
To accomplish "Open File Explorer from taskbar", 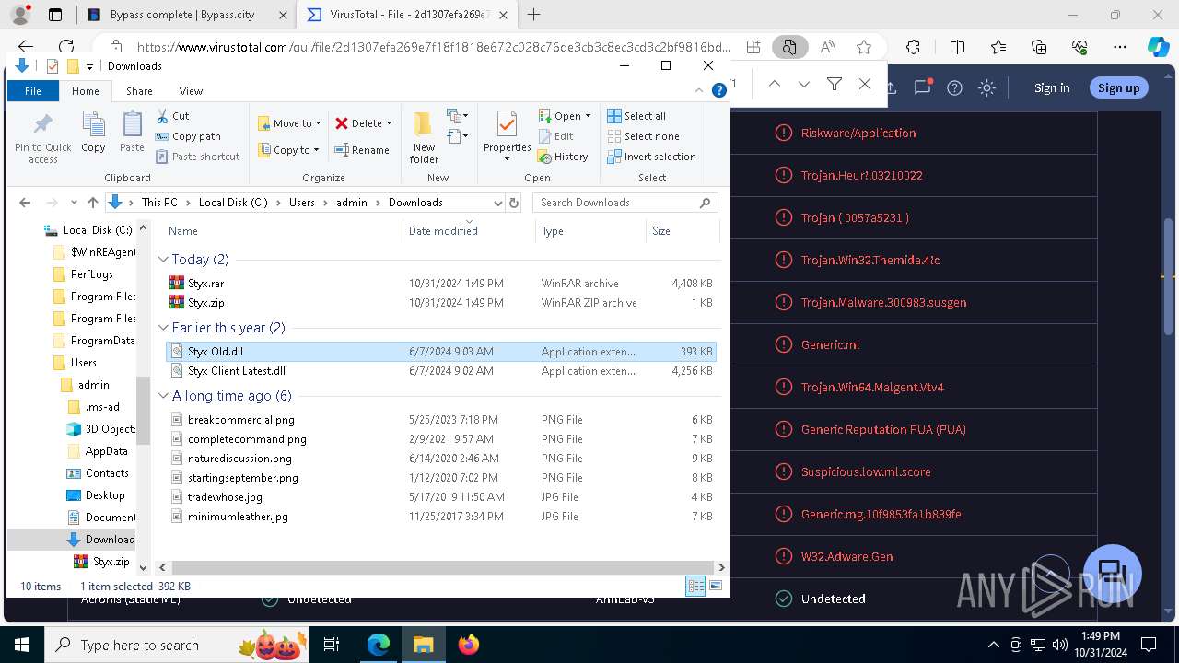I will click(x=424, y=645).
